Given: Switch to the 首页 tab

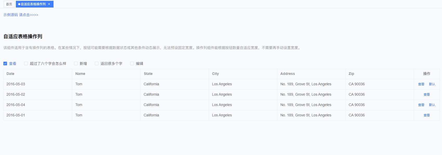Looking at the screenshot, I should pos(9,4).
